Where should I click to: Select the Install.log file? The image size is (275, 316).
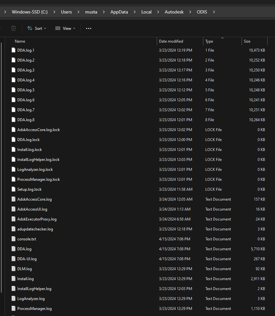(x=26, y=279)
